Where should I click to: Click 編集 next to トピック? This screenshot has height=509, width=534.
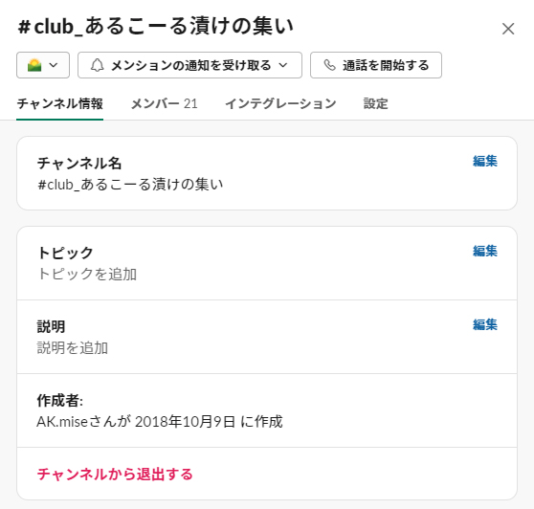(485, 251)
